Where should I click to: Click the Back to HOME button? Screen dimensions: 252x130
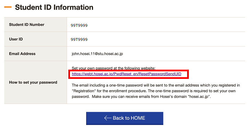point(125,118)
